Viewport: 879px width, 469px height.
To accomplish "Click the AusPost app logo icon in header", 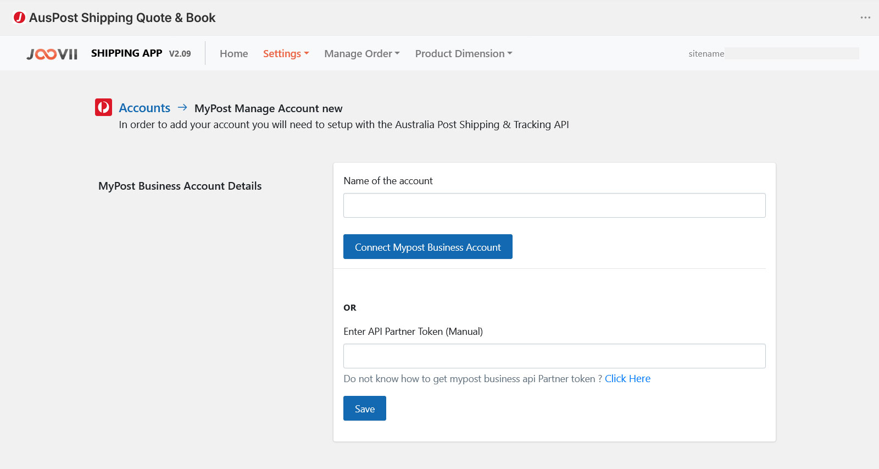I will pos(19,18).
